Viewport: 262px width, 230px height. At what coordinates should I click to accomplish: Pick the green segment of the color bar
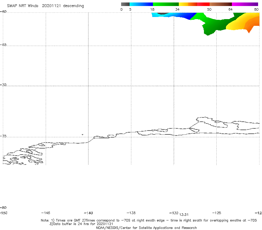(x=166, y=4)
